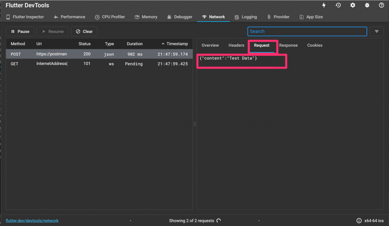Click the report bug icon
Image resolution: width=389 pixels, height=226 pixels.
tap(367, 5)
